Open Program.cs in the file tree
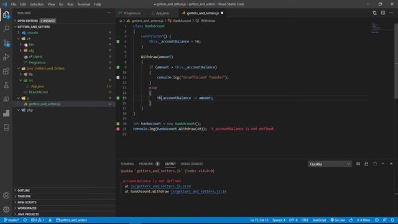 (x=37, y=62)
